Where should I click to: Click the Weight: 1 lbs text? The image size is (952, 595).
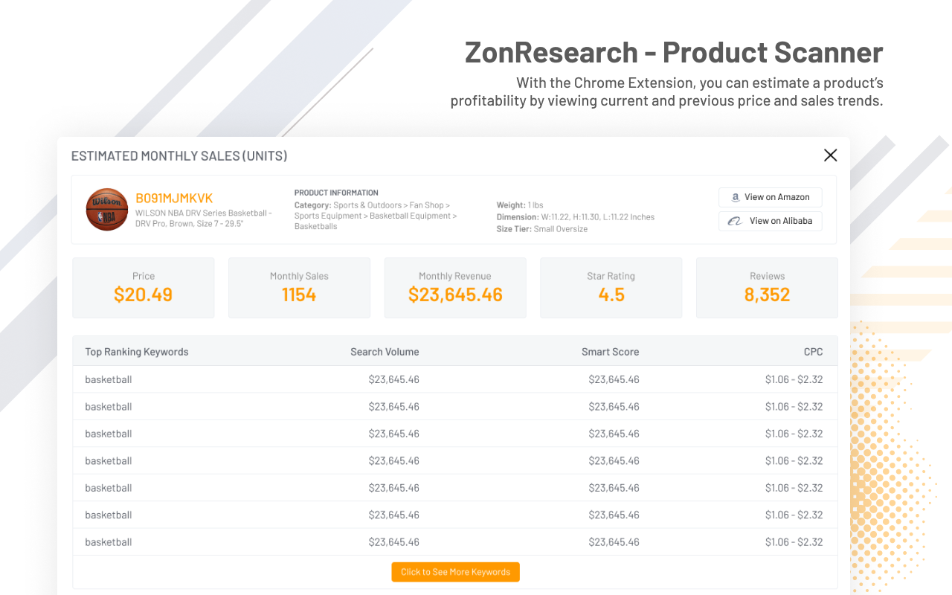tap(520, 205)
